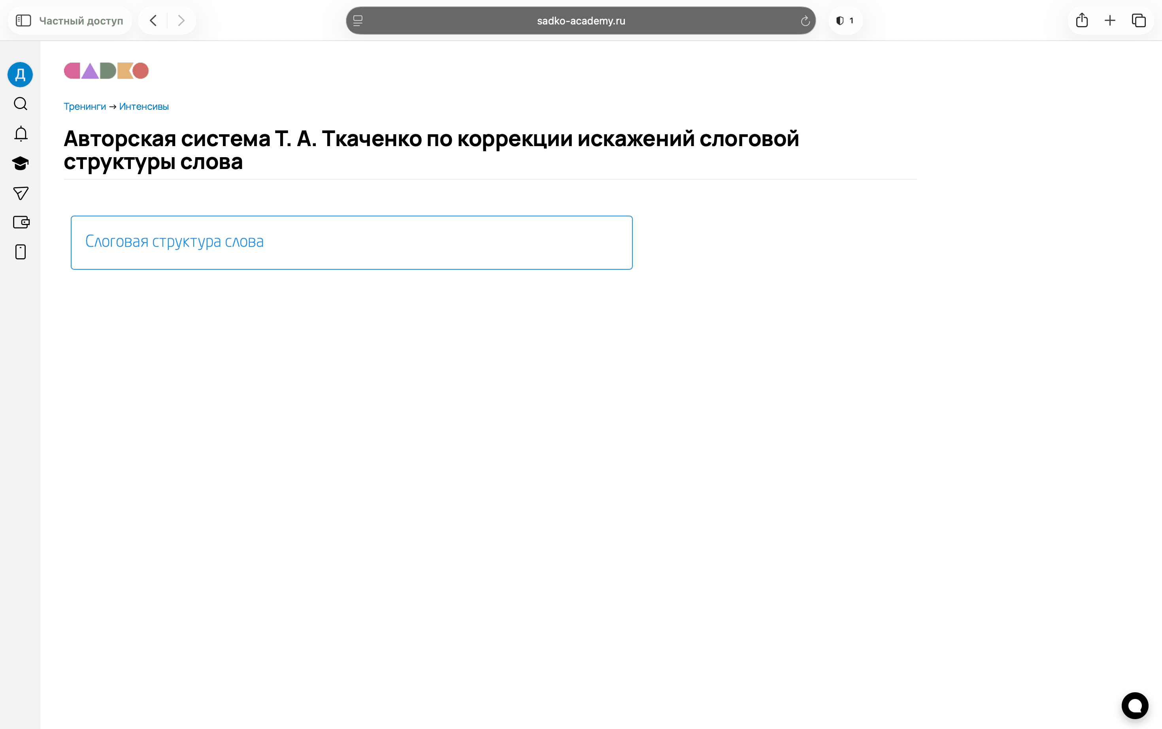Open notifications via the bell icon
Viewport: 1162px width, 729px height.
pos(20,134)
